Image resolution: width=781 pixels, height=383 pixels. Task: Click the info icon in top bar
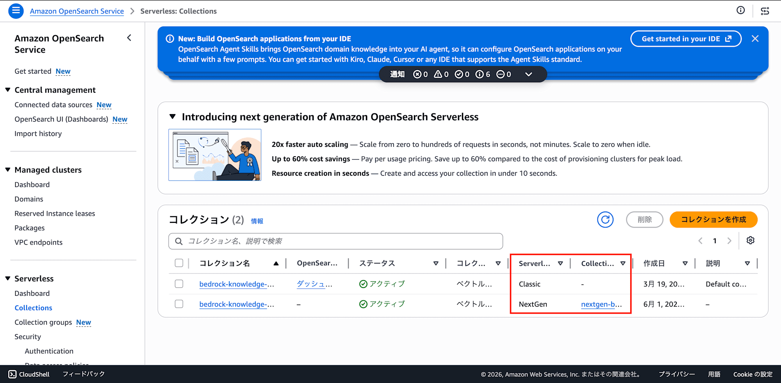point(740,11)
